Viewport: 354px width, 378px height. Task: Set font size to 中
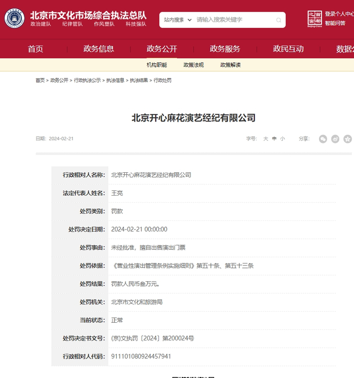274,139
